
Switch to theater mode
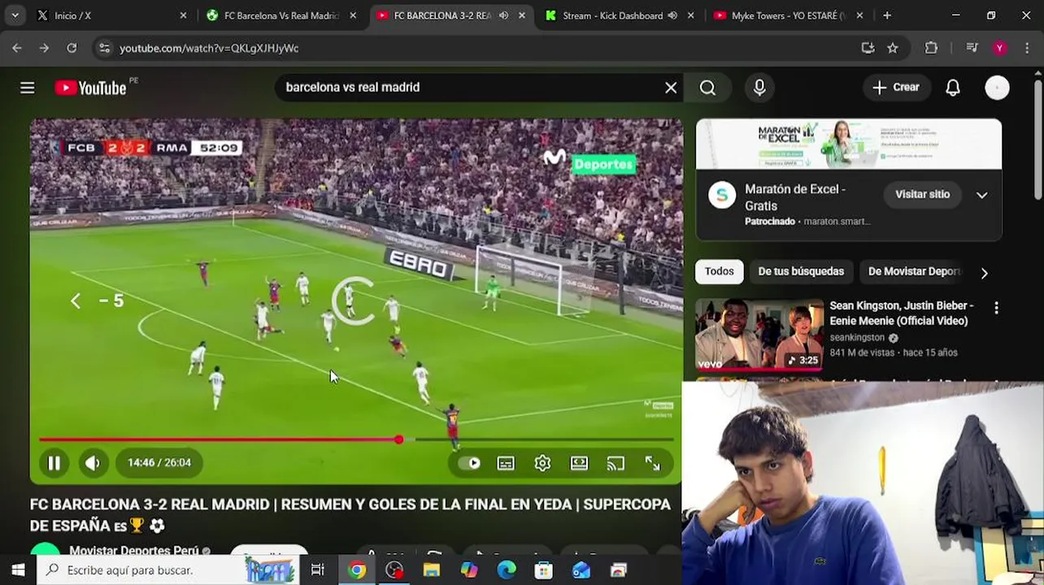tap(579, 463)
